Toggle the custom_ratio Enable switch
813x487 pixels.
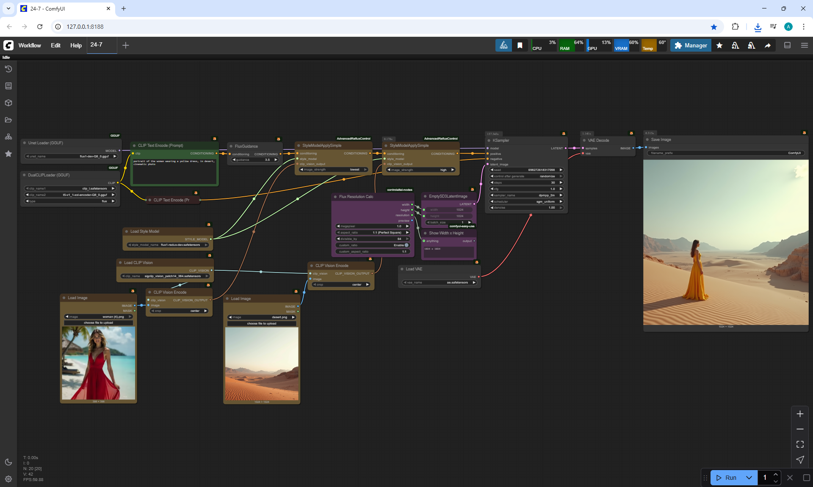[x=406, y=245]
